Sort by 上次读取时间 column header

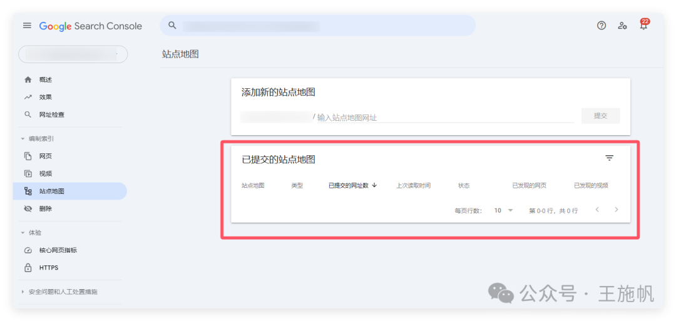414,186
